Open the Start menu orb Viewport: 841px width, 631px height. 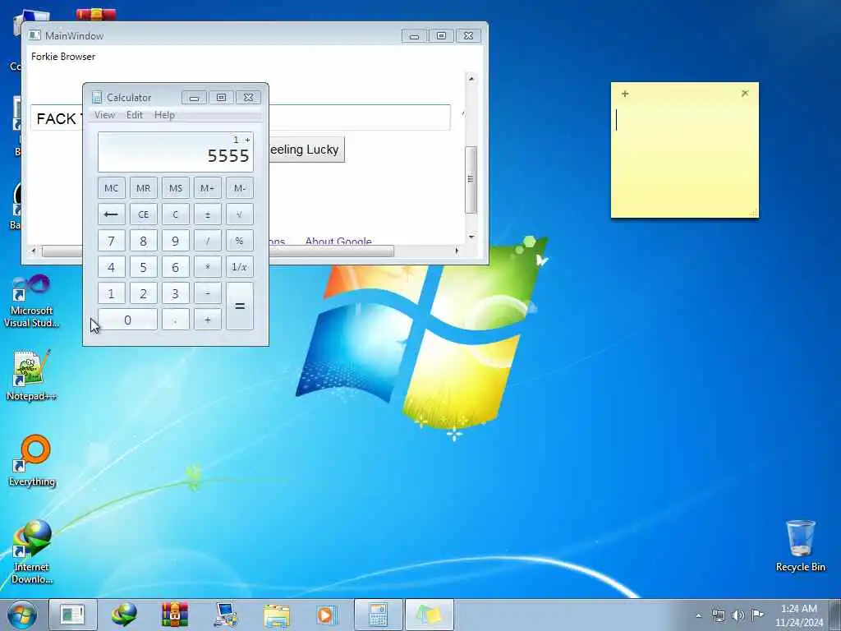point(22,615)
